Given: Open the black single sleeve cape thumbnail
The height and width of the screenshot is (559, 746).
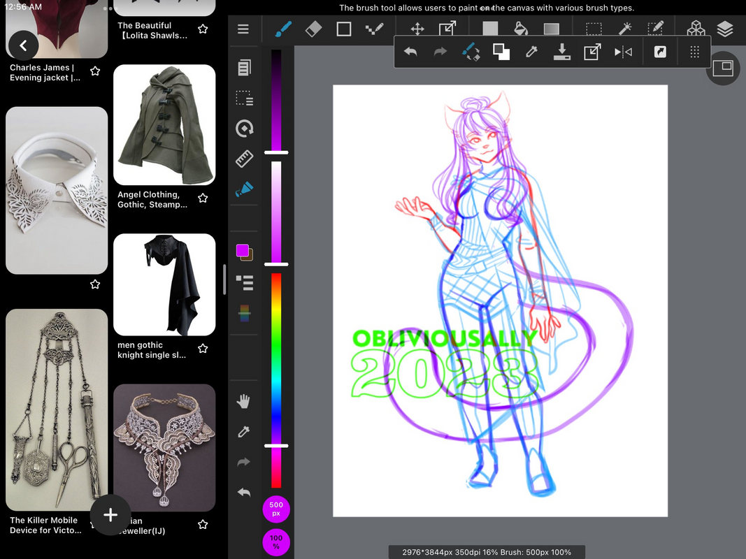Looking at the screenshot, I should [164, 284].
